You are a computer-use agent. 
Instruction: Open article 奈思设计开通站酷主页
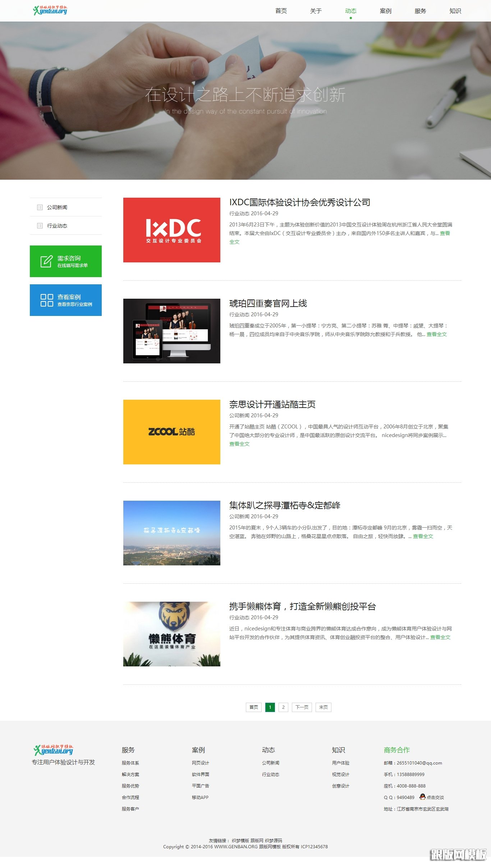(272, 404)
